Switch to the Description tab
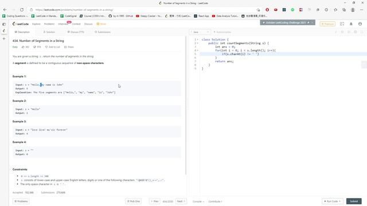This screenshot has width=367, height=206. point(22,32)
